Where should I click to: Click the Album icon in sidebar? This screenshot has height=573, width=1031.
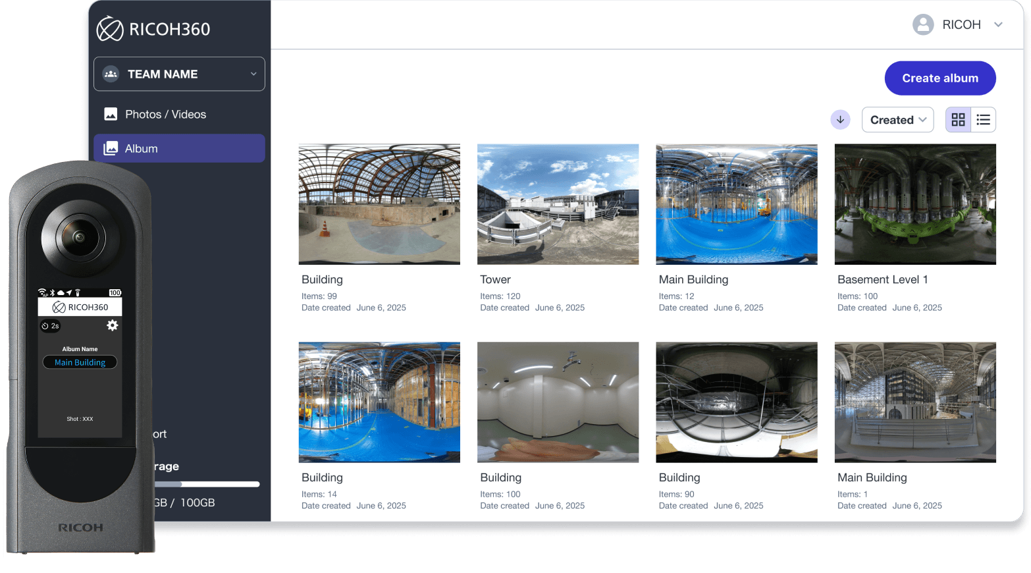point(111,149)
